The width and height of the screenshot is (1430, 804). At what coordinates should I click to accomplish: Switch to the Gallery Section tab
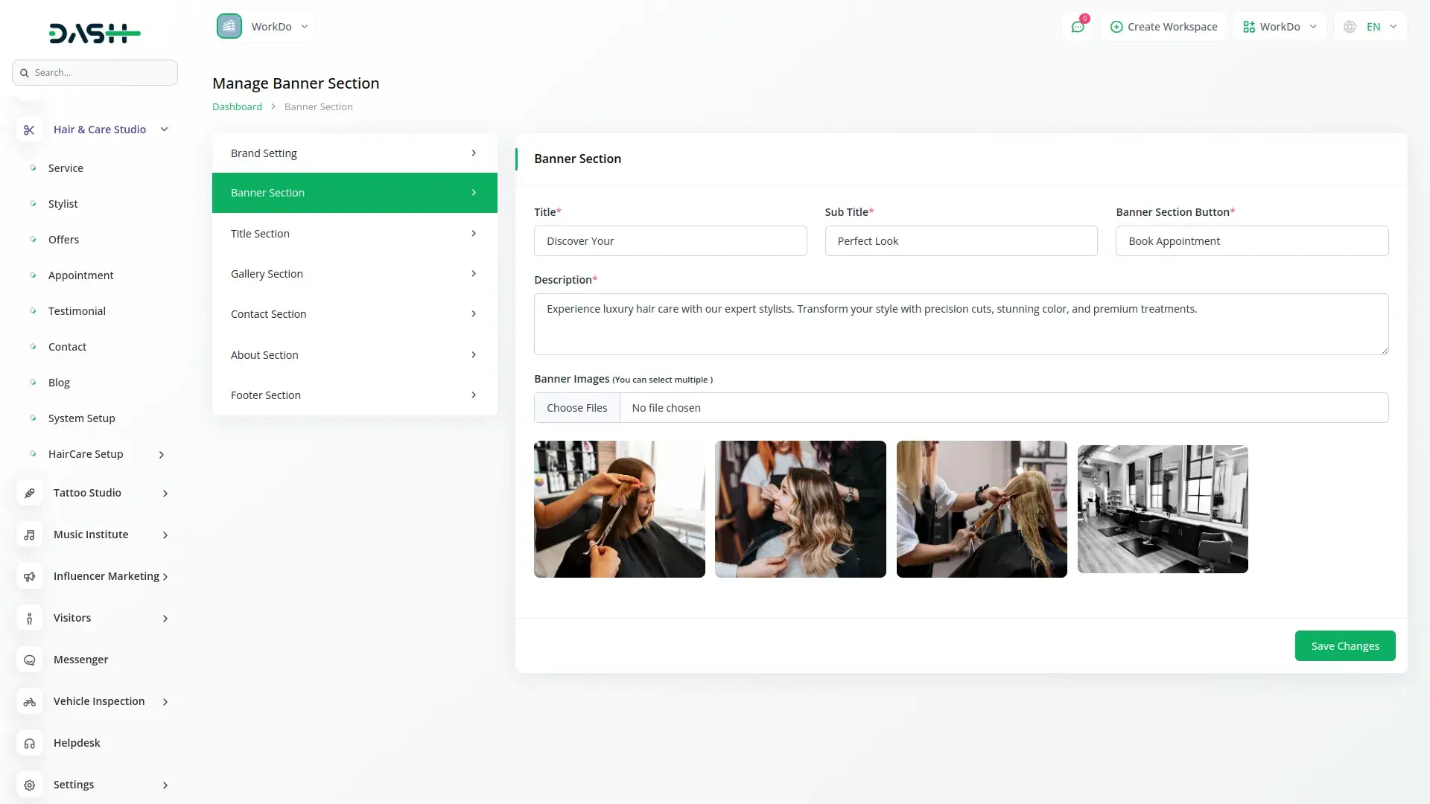[x=355, y=274]
